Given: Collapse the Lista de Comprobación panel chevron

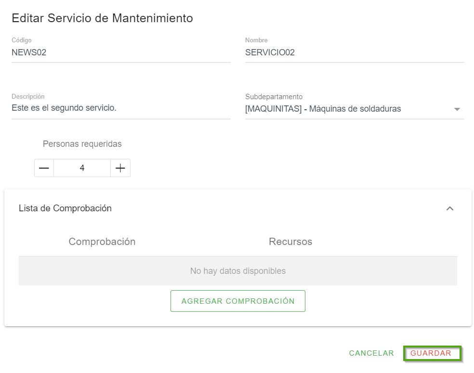Looking at the screenshot, I should [449, 208].
